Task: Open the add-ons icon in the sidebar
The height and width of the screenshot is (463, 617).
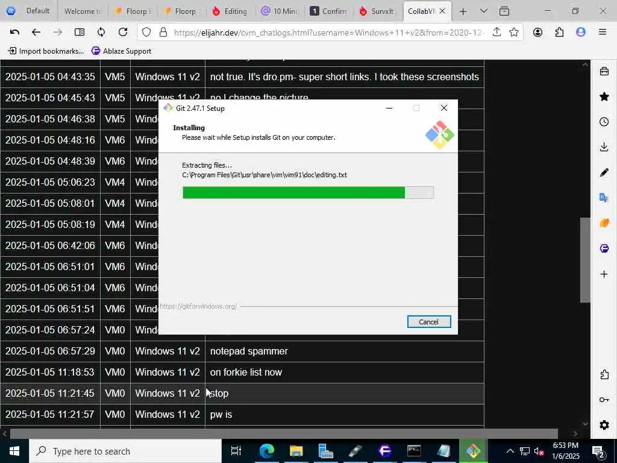Action: tap(604, 374)
